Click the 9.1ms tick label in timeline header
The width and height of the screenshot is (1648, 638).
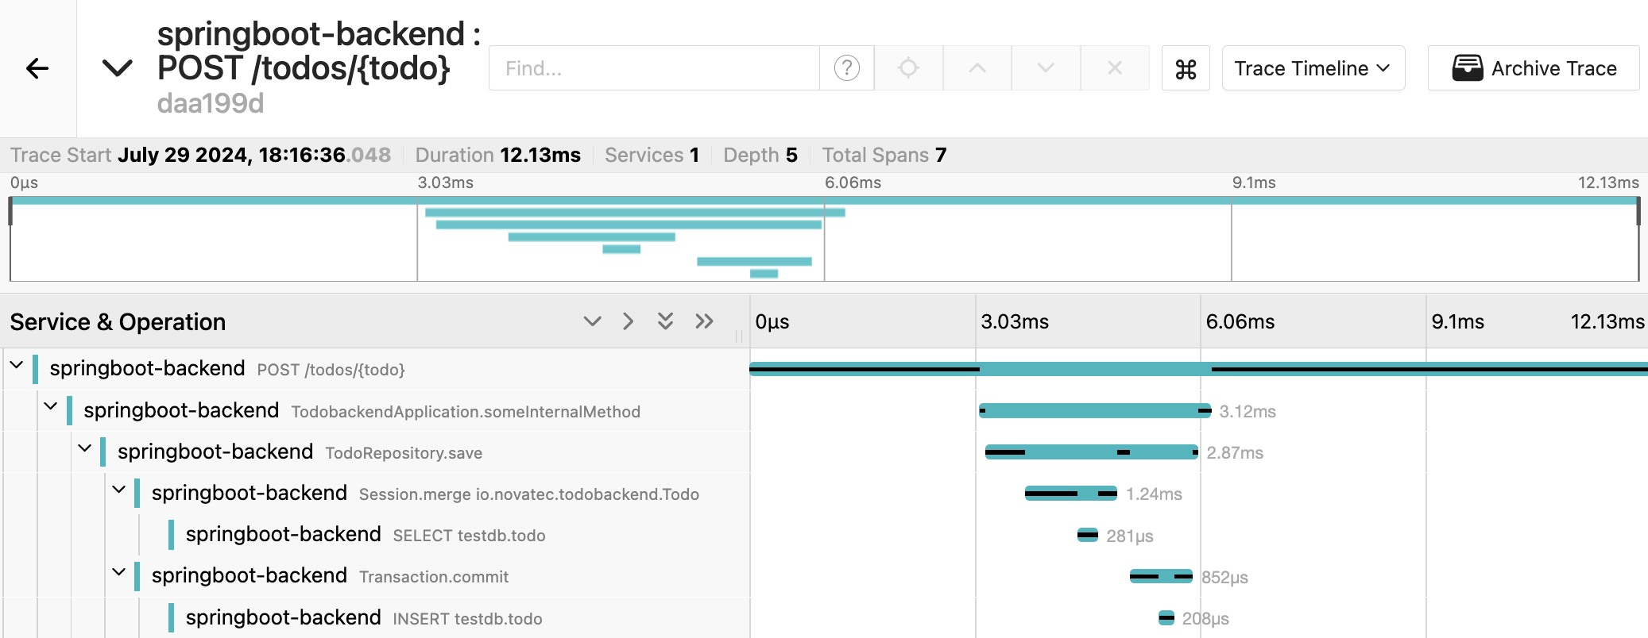pyautogui.click(x=1458, y=321)
